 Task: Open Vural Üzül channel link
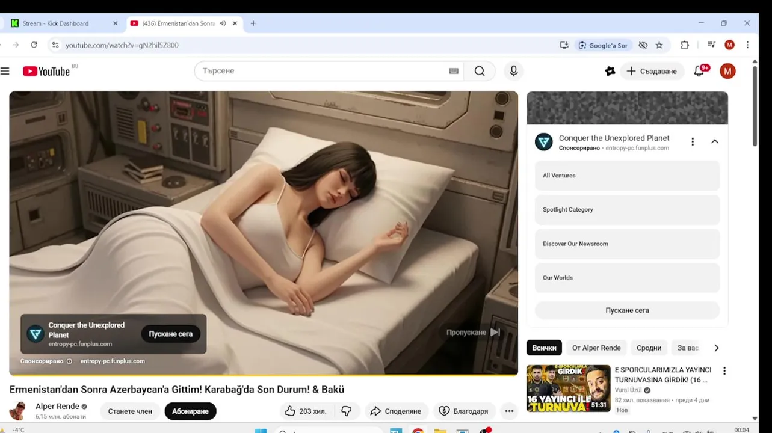pos(628,390)
